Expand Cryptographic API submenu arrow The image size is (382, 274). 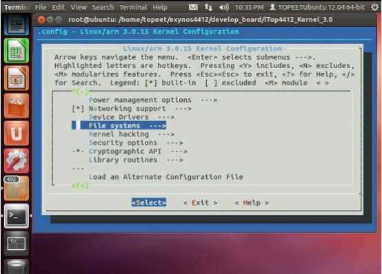[x=179, y=151]
